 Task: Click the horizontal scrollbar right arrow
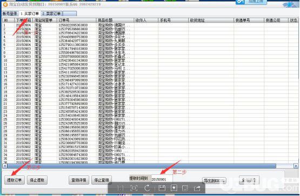coord(296,166)
